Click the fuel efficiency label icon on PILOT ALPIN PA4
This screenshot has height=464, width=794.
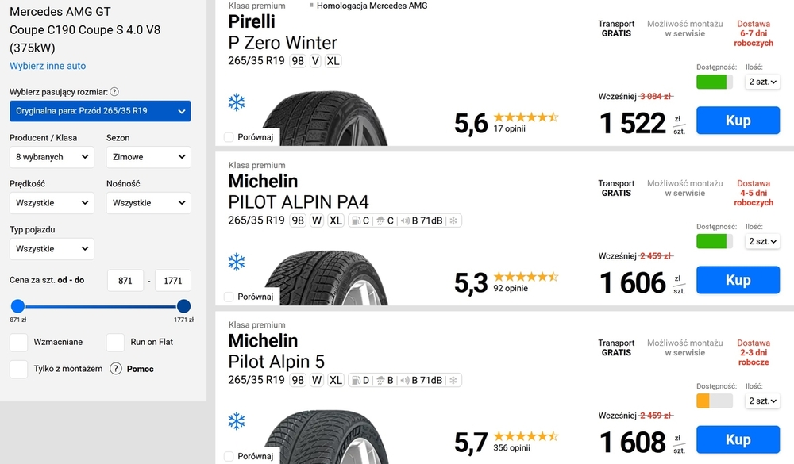click(357, 220)
